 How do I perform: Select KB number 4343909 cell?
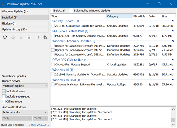[x=139, y=26]
